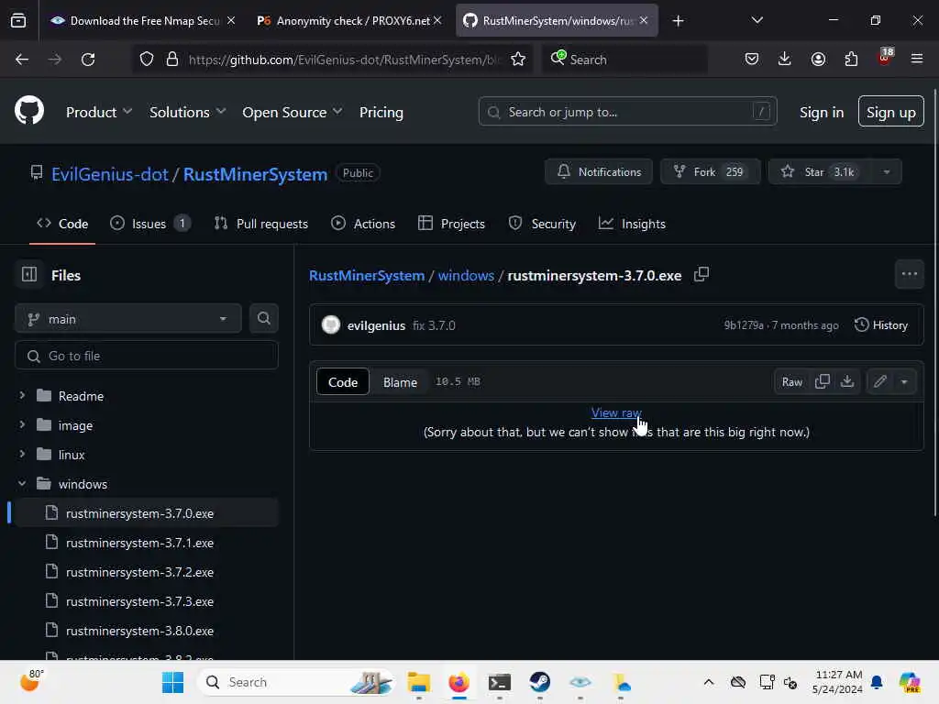Collapse the windows folder

tap(22, 484)
